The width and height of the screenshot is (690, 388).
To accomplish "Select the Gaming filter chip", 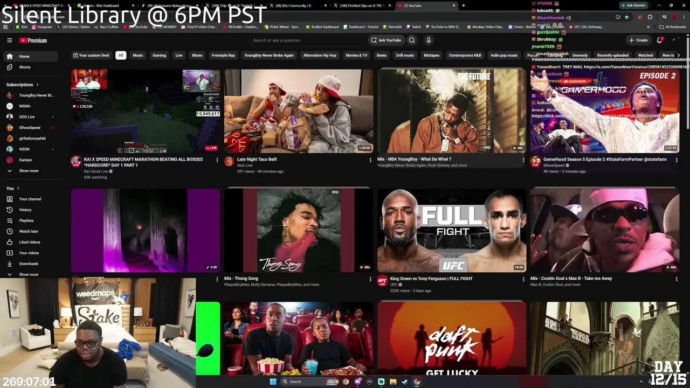I will pyautogui.click(x=159, y=55).
